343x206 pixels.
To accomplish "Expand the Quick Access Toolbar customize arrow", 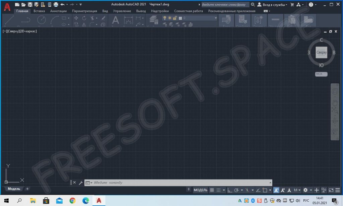I will pyautogui.click(x=80, y=4).
